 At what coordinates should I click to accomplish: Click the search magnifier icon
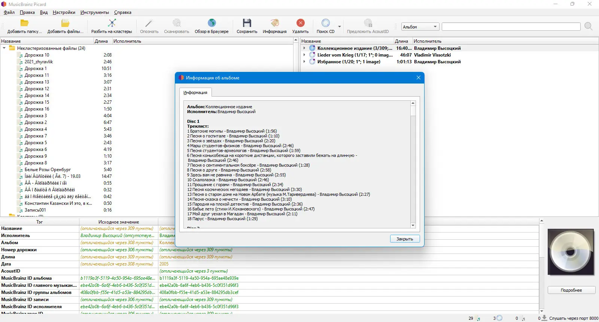click(x=589, y=26)
